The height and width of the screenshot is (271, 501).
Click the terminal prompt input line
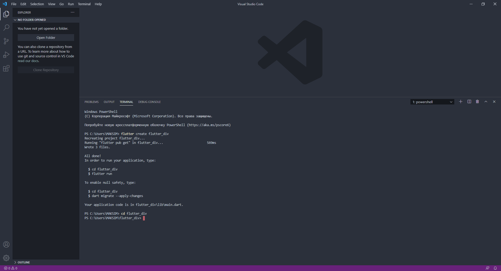click(x=115, y=218)
